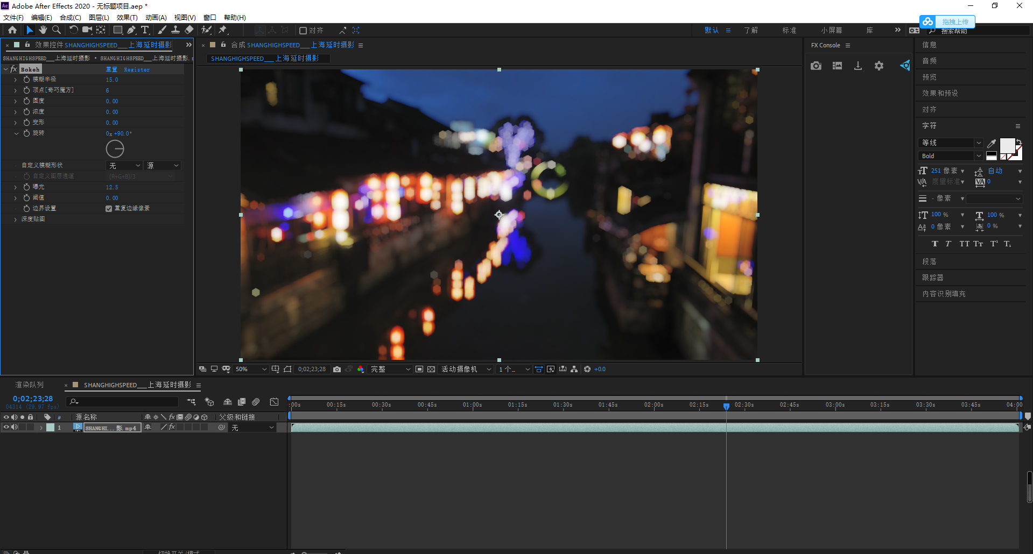Open the 50% magnification dropdown
This screenshot has height=554, width=1033.
pyautogui.click(x=251, y=369)
